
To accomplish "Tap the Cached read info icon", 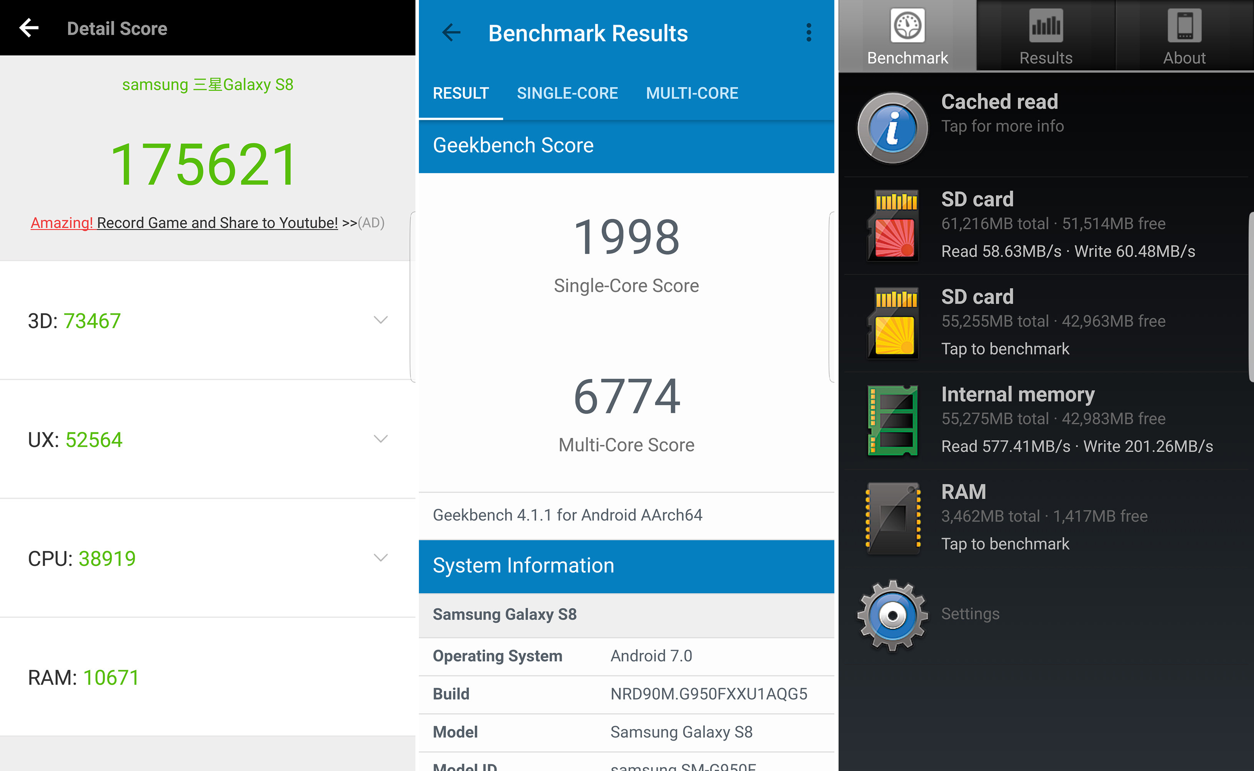I will pos(892,128).
